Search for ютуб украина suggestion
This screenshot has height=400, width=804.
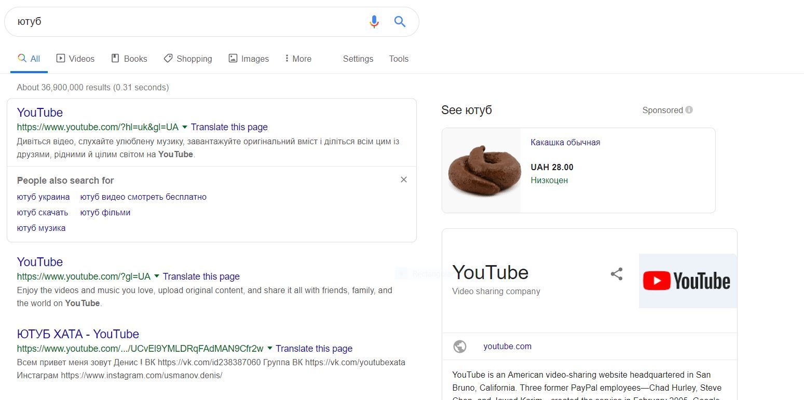coord(43,197)
